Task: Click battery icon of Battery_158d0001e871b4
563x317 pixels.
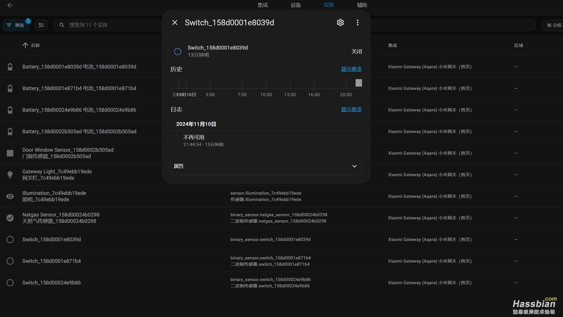Action: pyautogui.click(x=10, y=88)
